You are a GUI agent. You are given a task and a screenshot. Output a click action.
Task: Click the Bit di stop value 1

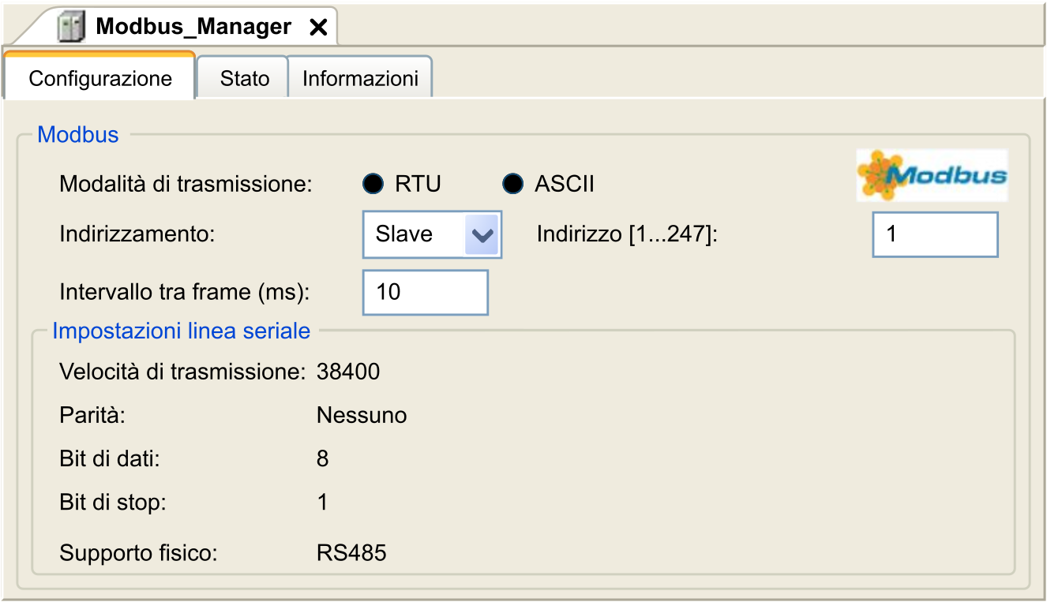pos(323,503)
